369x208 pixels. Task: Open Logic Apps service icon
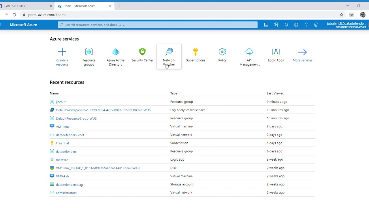coord(276,52)
